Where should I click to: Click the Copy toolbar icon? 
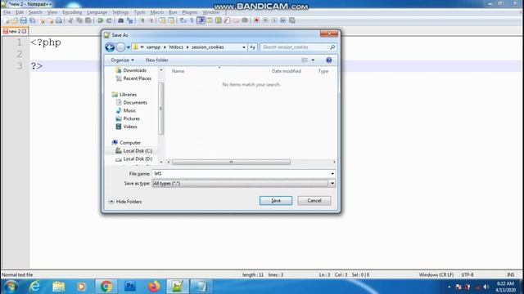point(79,20)
